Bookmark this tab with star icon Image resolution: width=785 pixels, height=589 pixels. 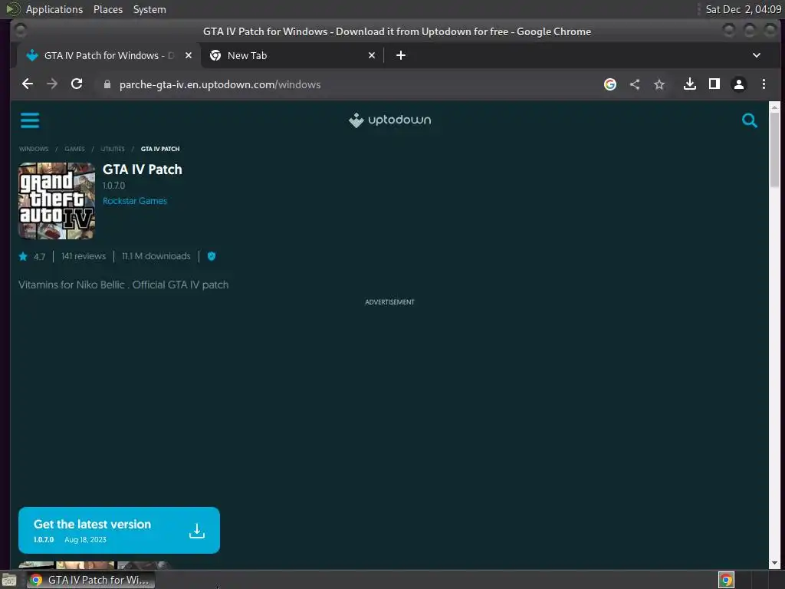659,84
